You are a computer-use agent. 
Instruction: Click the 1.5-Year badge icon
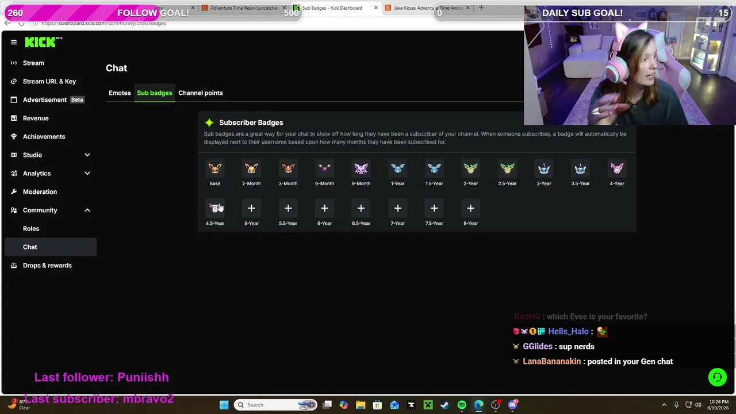pos(434,168)
